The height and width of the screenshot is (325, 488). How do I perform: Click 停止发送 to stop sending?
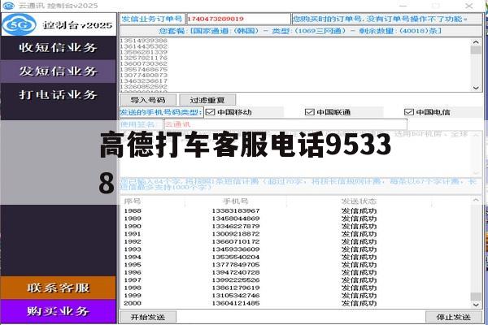(454, 317)
